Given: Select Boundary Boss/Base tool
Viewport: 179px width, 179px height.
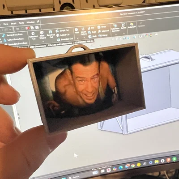Looking at the screenshot, I should coord(16,44).
